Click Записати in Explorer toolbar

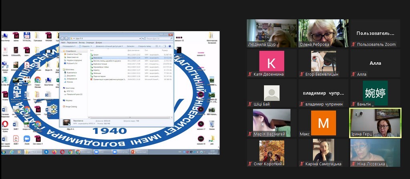click(131, 46)
